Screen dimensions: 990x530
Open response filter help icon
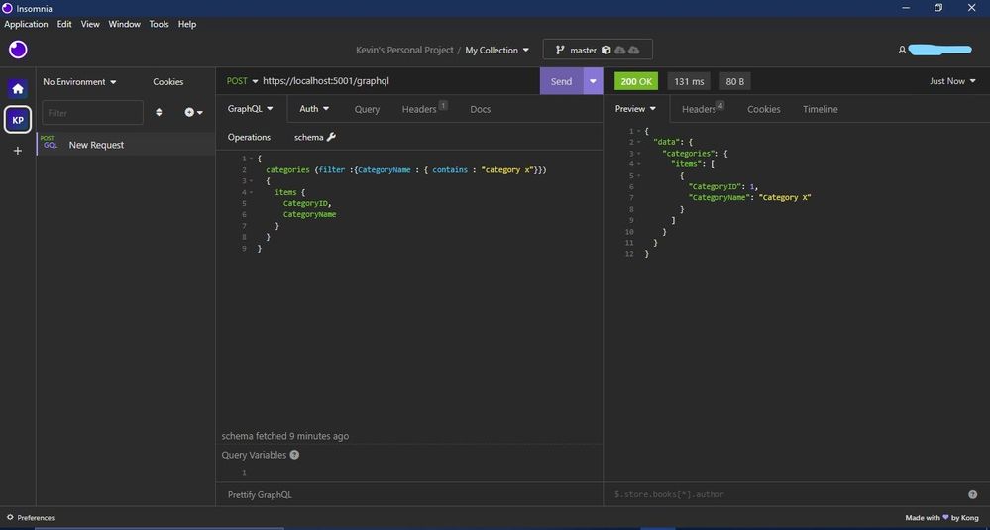tap(972, 494)
